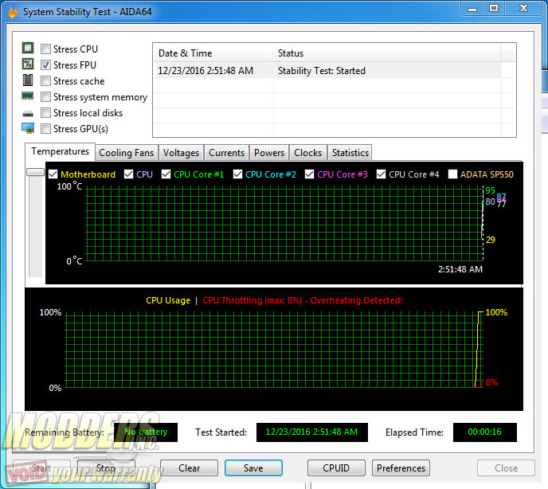Switch to the Powers tab

[269, 153]
